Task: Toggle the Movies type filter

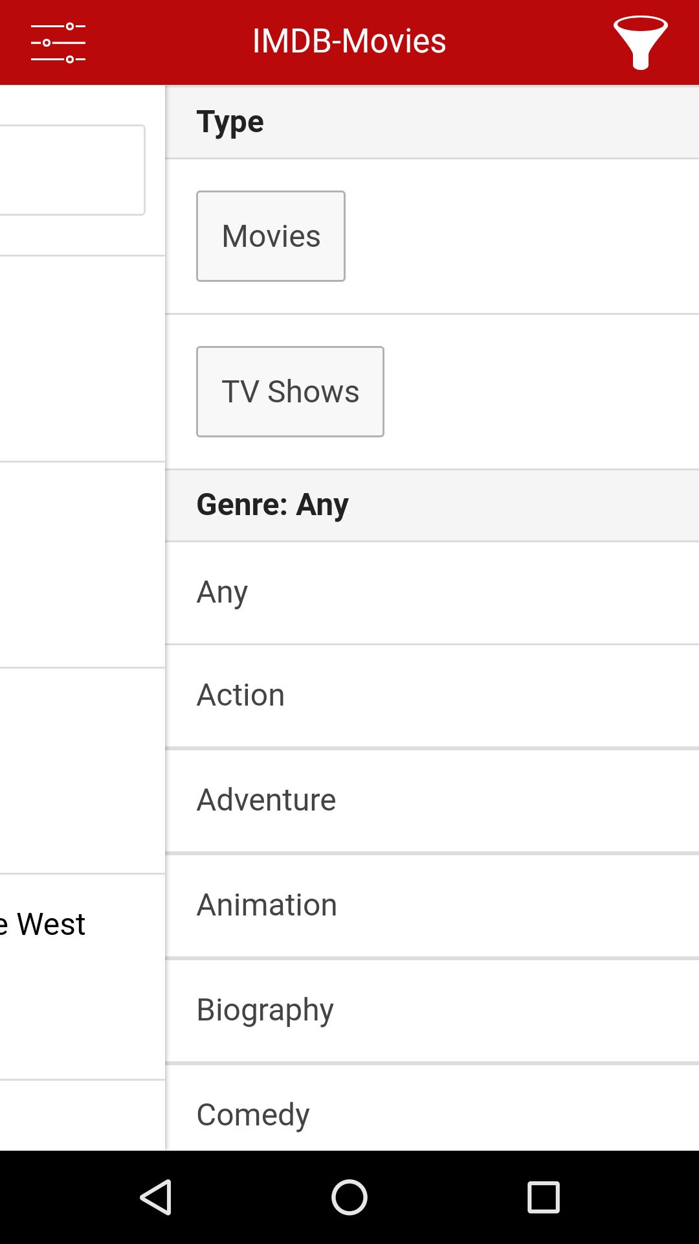Action: [x=271, y=236]
